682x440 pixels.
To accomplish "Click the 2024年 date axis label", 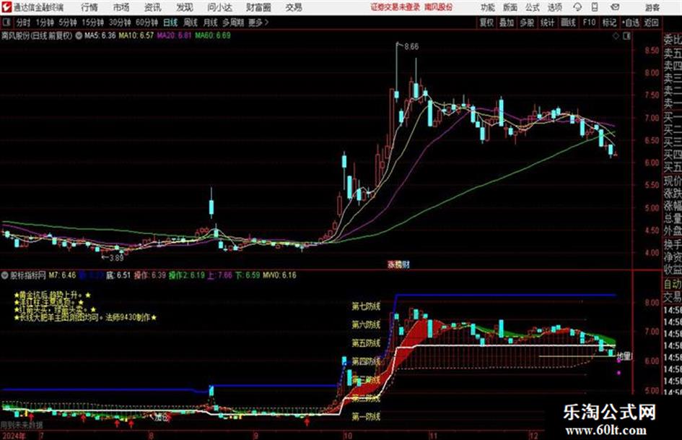I will coord(14,436).
